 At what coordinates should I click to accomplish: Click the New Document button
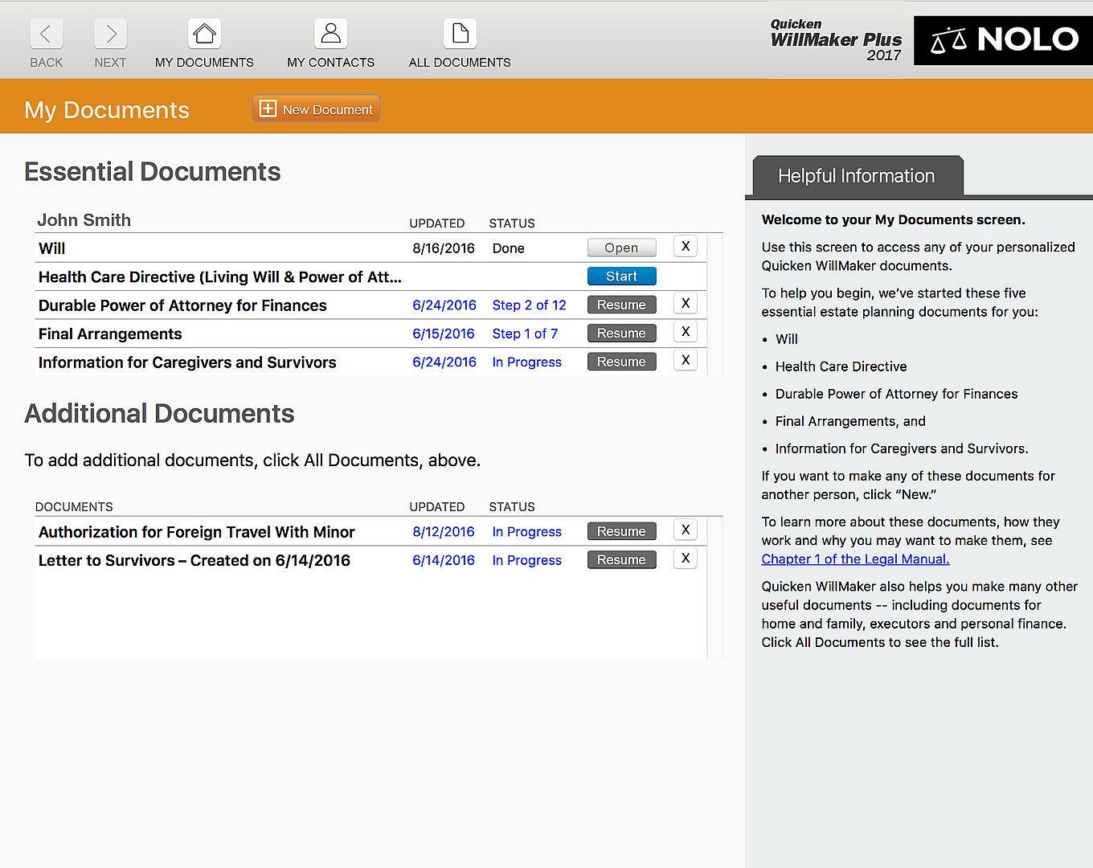316,109
